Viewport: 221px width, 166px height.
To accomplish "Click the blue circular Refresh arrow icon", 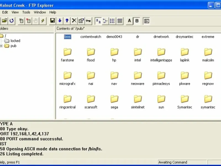I will 12,21.
